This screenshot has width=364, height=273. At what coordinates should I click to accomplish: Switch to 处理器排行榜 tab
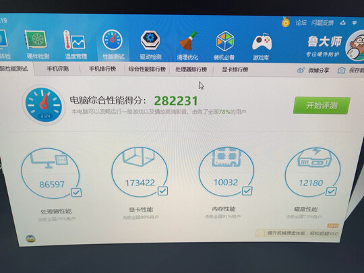click(191, 69)
